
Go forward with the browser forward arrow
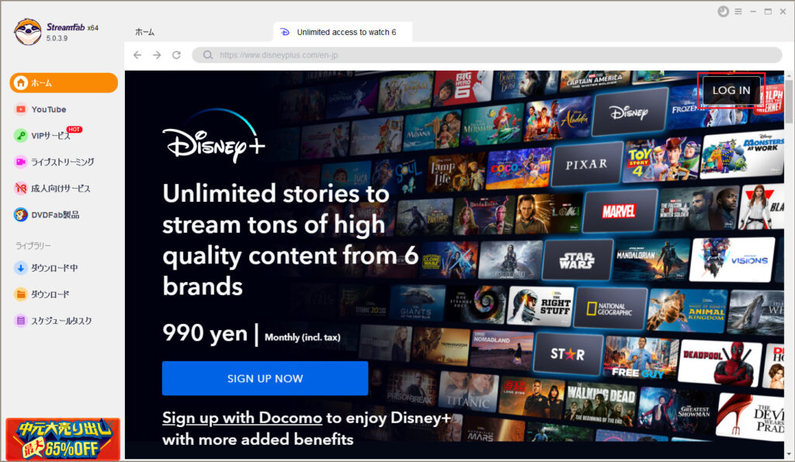click(x=157, y=55)
